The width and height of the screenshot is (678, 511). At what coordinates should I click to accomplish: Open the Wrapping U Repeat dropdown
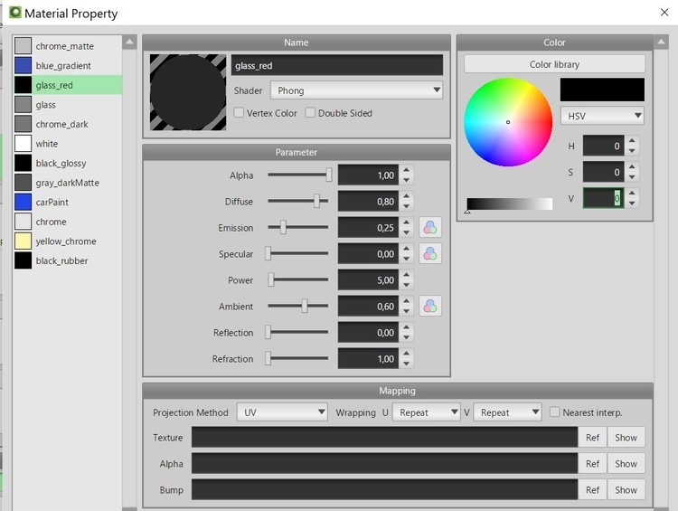[426, 412]
